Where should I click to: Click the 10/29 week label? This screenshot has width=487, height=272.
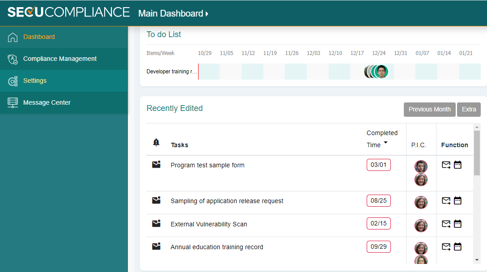[x=205, y=53]
